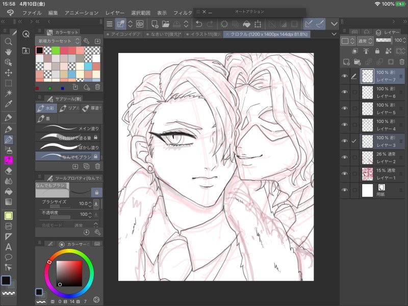
Task: Click the New canvas icon in command bar
Action: pyautogui.click(x=155, y=24)
